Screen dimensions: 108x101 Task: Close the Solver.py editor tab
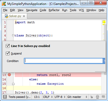point(24,16)
